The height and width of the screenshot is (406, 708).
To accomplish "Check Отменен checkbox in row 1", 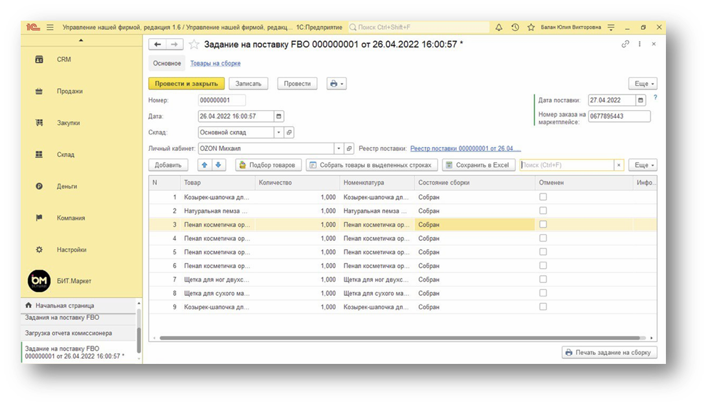I will pyautogui.click(x=543, y=197).
